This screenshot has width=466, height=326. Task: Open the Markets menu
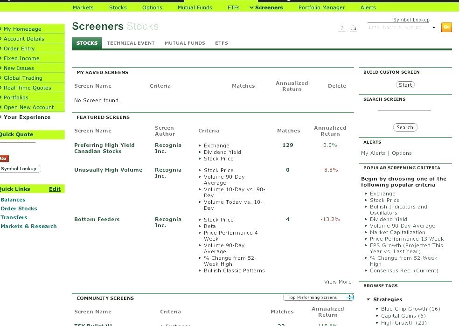pos(83,7)
